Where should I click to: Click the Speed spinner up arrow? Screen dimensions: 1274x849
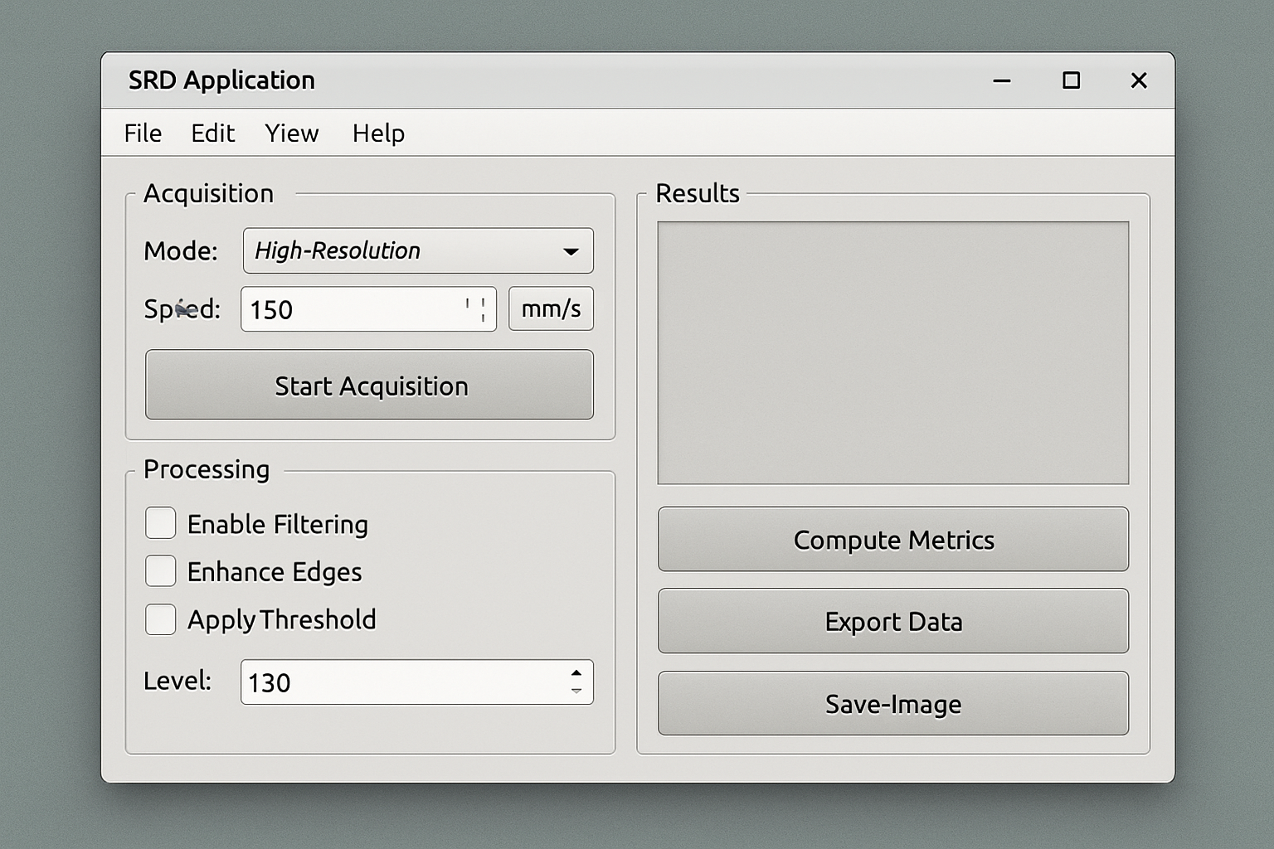click(481, 300)
